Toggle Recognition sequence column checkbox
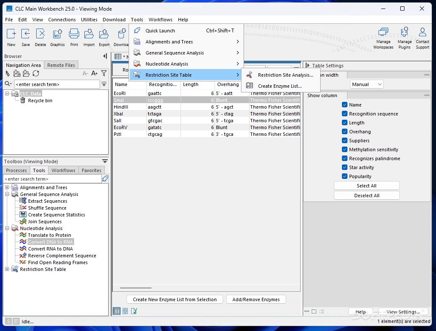The height and width of the screenshot is (331, 436). pos(344,113)
